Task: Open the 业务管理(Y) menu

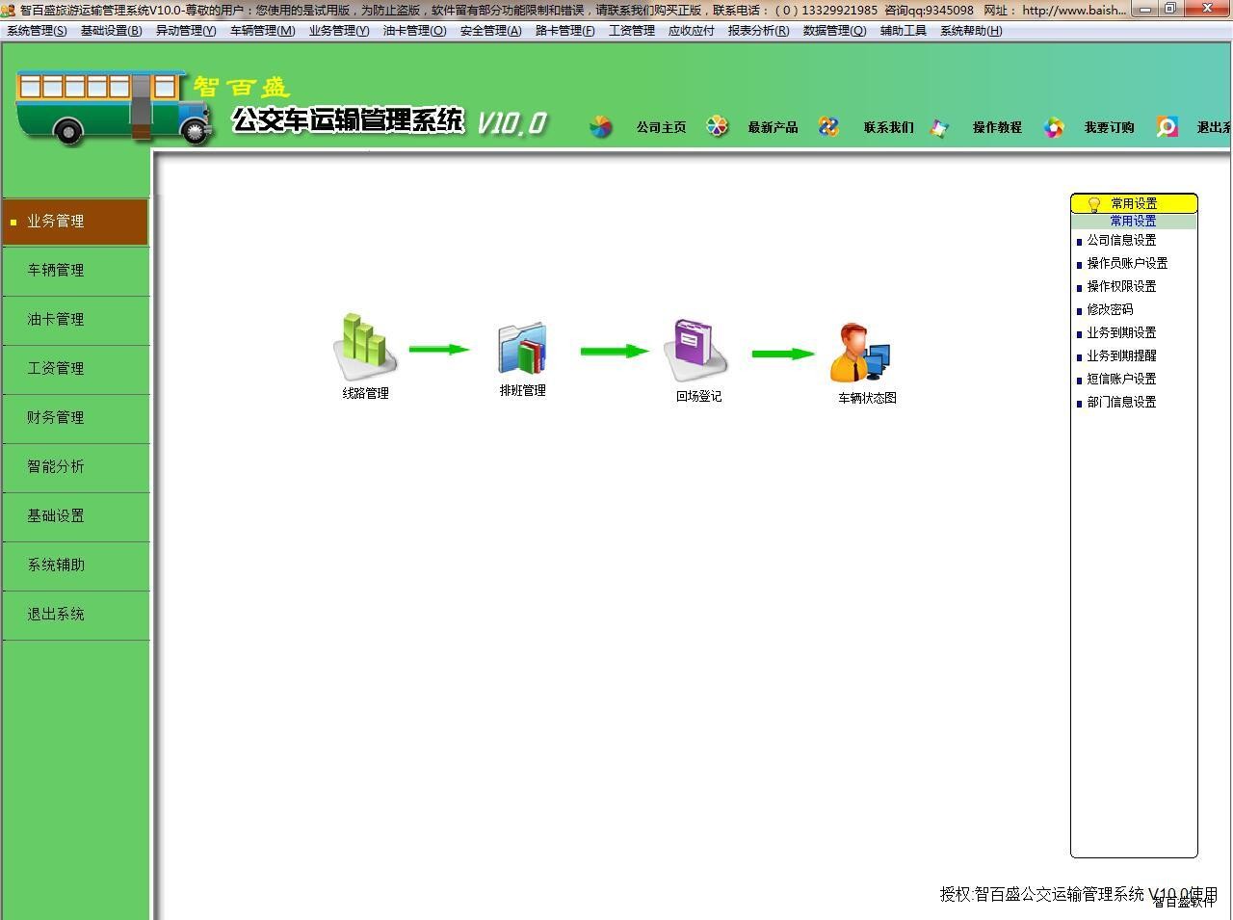Action: [339, 31]
